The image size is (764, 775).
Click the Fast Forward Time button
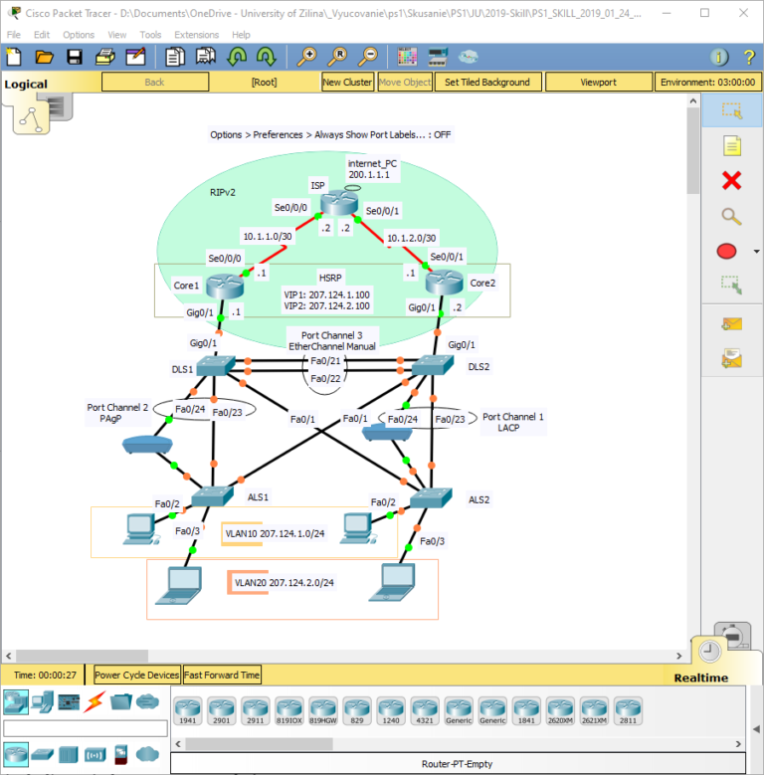click(222, 675)
